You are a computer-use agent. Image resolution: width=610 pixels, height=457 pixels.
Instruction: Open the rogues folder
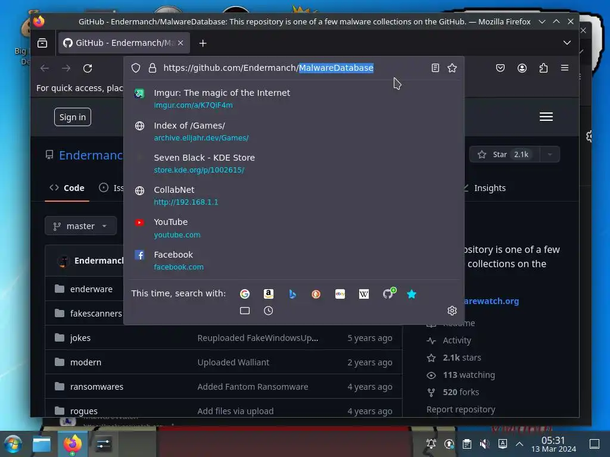[x=83, y=411]
